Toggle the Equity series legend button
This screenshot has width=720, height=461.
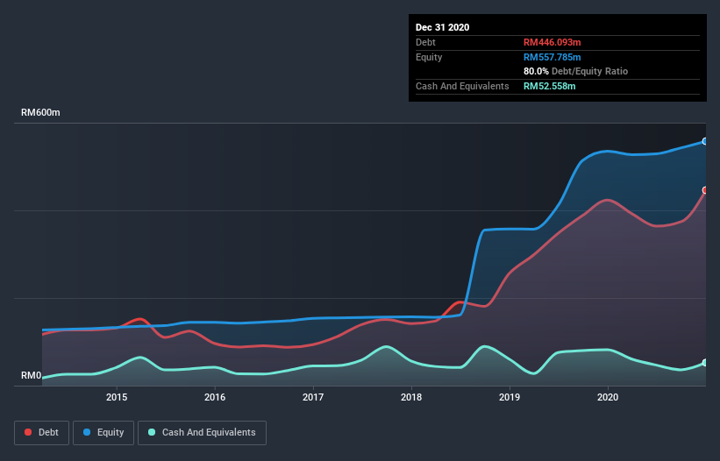click(x=103, y=433)
